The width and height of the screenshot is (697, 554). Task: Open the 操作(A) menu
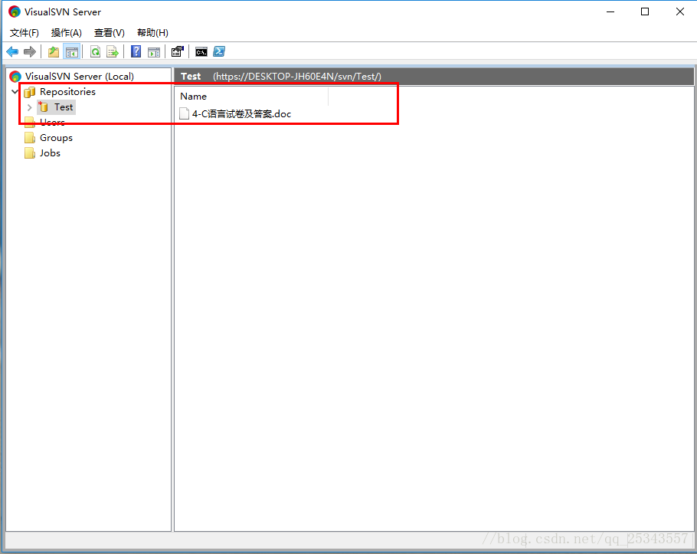(66, 33)
